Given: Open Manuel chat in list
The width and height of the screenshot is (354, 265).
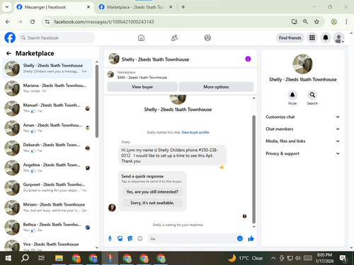Looking at the screenshot, I should [47, 108].
